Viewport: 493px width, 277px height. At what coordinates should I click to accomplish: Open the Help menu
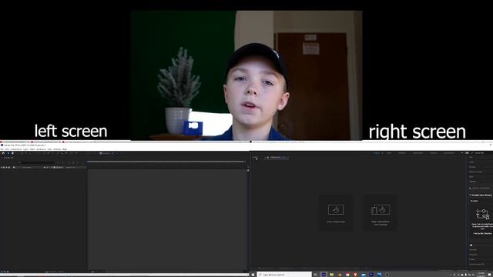pos(65,149)
